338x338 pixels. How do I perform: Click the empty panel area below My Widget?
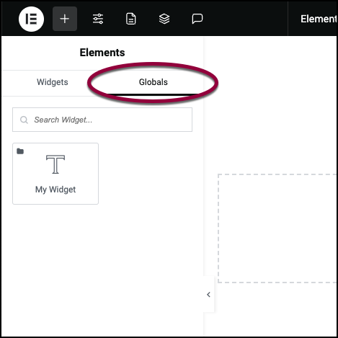(x=102, y=269)
